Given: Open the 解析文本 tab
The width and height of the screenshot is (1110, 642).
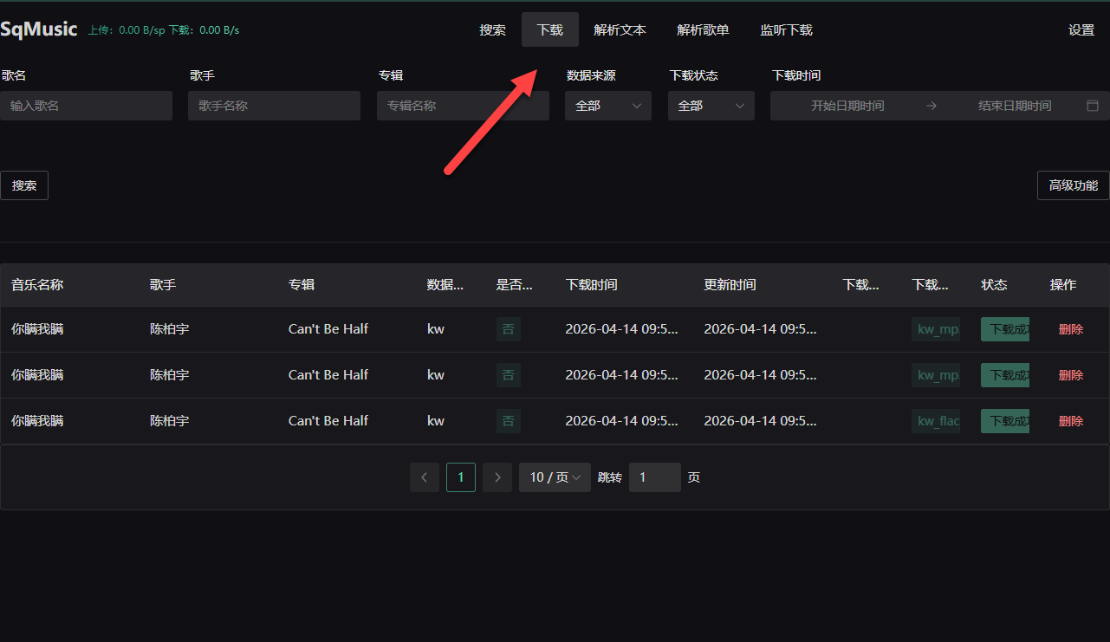Looking at the screenshot, I should pyautogui.click(x=620, y=29).
